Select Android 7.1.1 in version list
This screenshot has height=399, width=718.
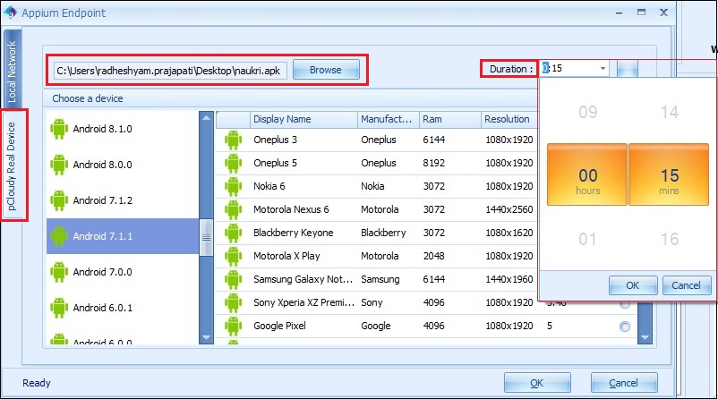pos(123,236)
